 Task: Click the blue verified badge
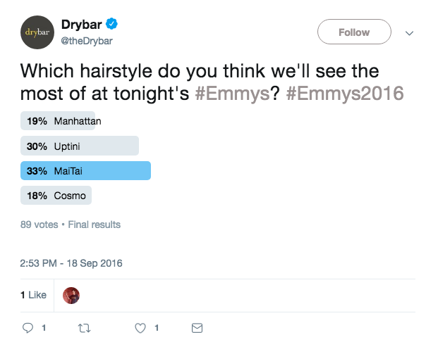(x=112, y=25)
